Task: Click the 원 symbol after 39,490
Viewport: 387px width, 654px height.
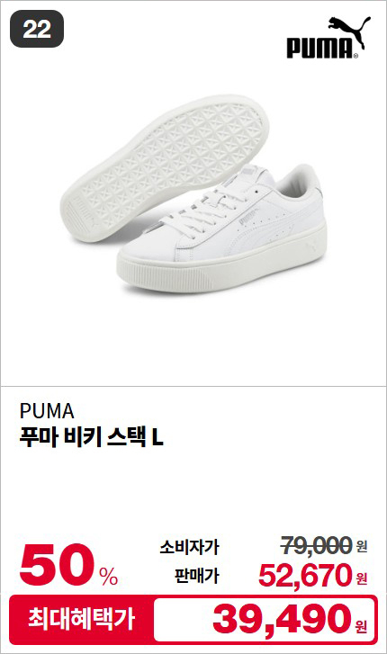Action: (361, 625)
